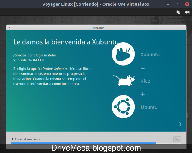Click the network connections tray icon

pos(178,12)
